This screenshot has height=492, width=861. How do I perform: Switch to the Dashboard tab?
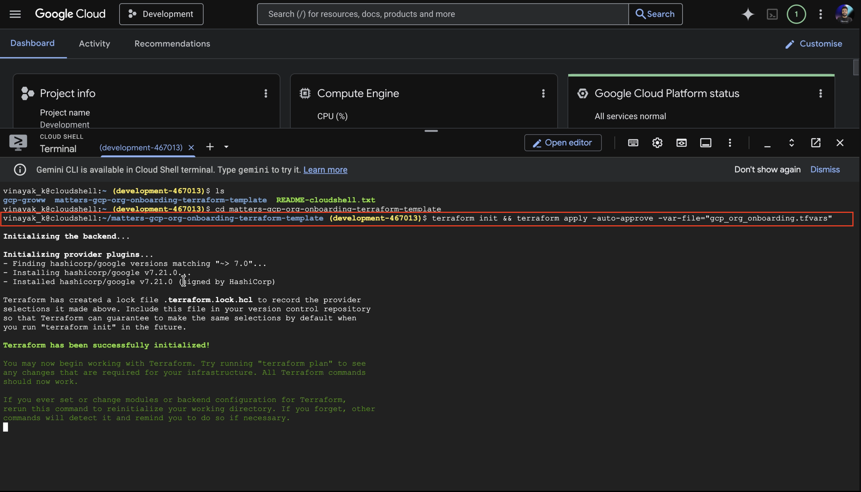[x=33, y=43]
